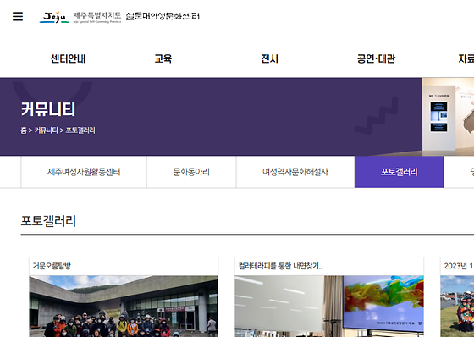The height and width of the screenshot is (337, 474).
Task: Open the 컬러테라피를 통한 내면찾기 post title
Action: coord(280,266)
